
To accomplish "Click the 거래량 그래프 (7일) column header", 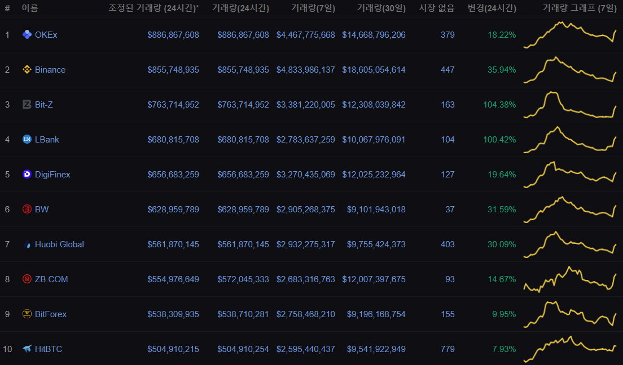I will tap(580, 8).
